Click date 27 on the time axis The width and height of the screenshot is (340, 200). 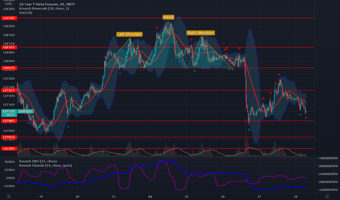(259, 196)
